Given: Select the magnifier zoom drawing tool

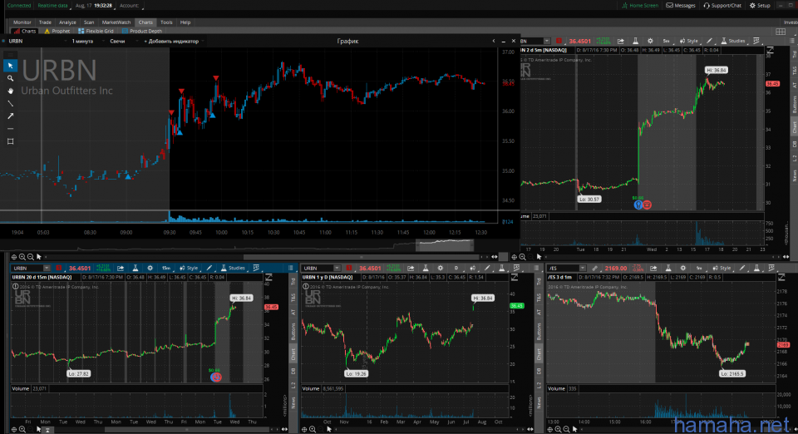Looking at the screenshot, I should click(10, 78).
